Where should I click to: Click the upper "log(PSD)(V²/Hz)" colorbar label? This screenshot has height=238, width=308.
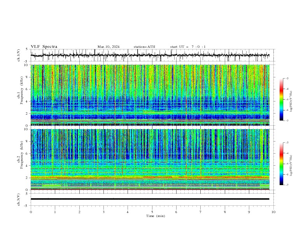pos(291,101)
